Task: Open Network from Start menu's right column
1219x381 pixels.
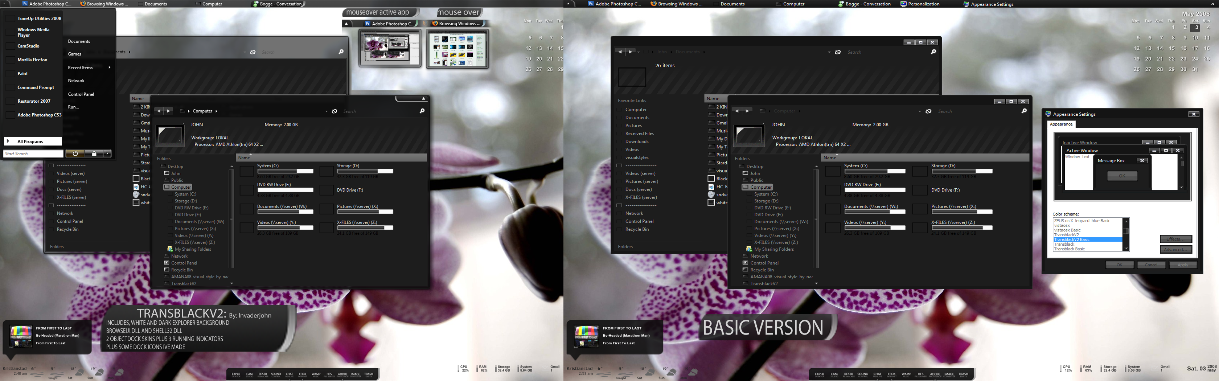Action: 76,81
